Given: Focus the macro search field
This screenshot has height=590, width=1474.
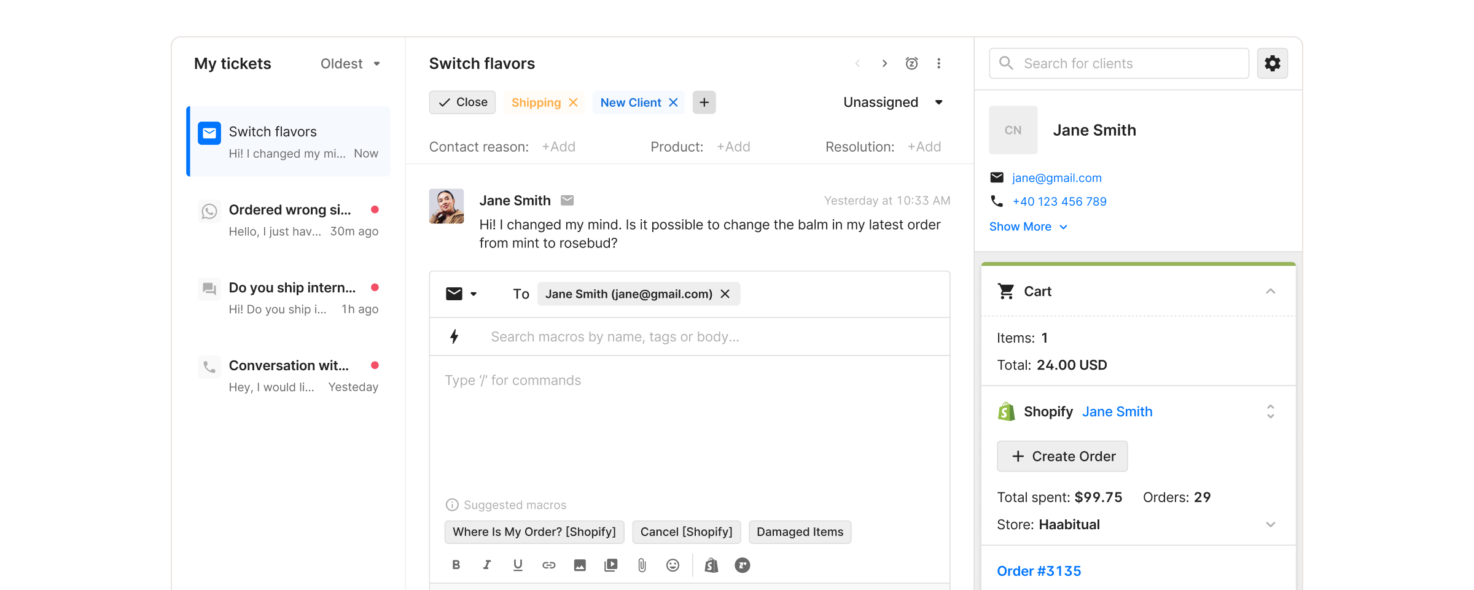Looking at the screenshot, I should pyautogui.click(x=690, y=336).
